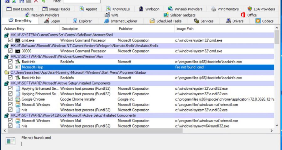Click the horizontal scrollbar thumb
The height and width of the screenshot is (150, 282).
(x=95, y=131)
